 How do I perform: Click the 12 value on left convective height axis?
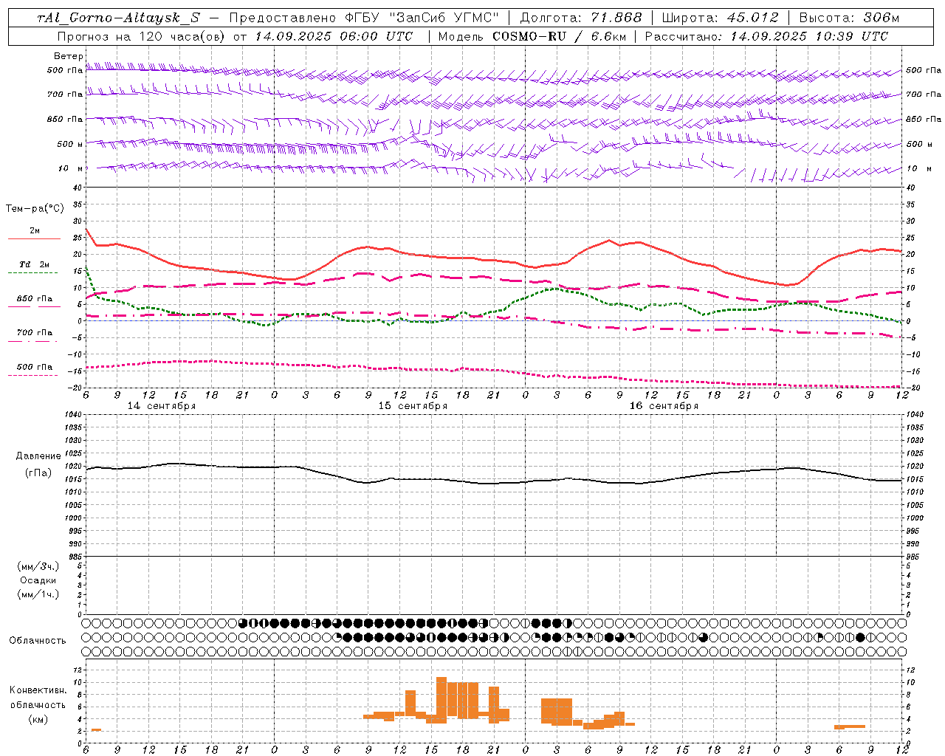[77, 670]
